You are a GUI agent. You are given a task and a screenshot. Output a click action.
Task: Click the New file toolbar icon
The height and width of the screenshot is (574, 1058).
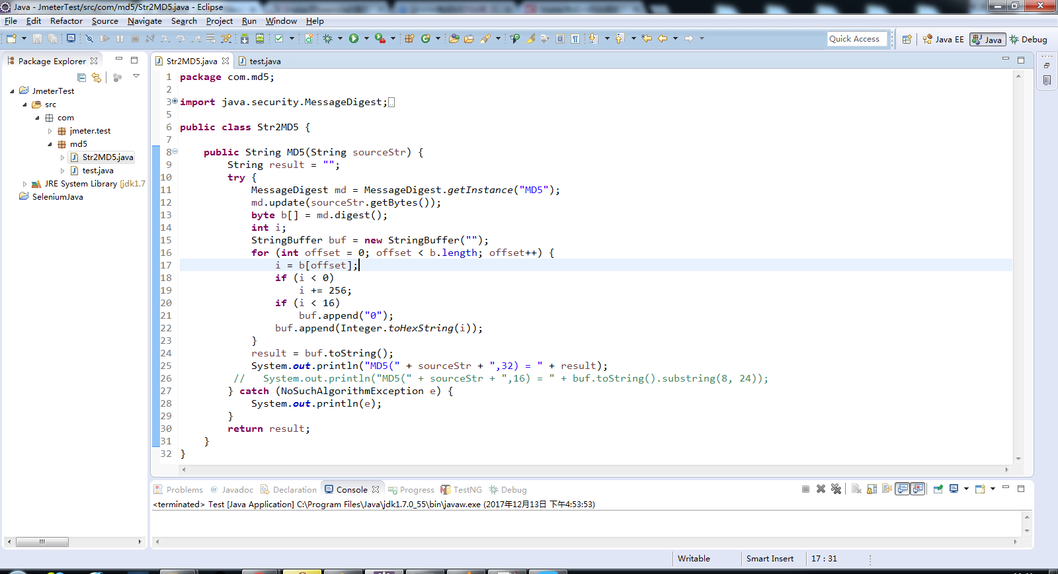[11, 38]
